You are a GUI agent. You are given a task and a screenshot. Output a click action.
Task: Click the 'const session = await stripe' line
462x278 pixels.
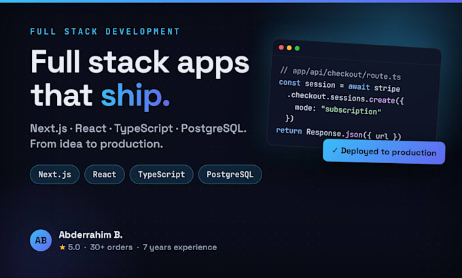[340, 86]
